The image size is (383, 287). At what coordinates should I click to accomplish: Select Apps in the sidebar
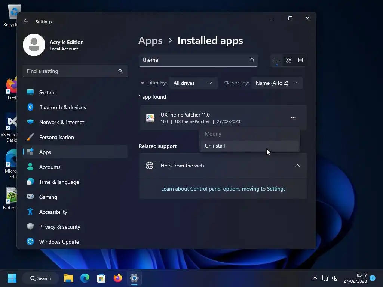click(x=75, y=152)
